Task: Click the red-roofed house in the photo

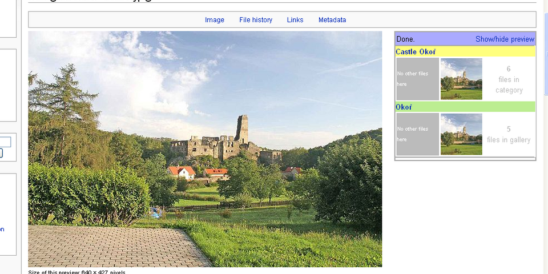Action: pos(182,171)
